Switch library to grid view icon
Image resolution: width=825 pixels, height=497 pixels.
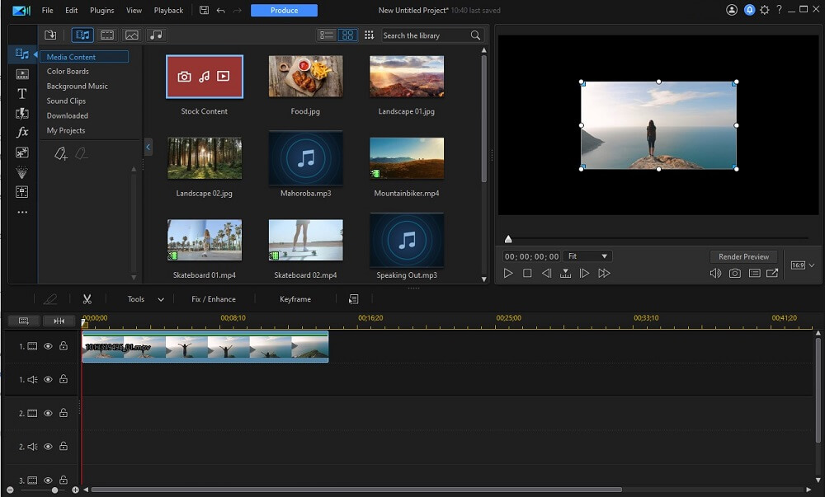347,35
